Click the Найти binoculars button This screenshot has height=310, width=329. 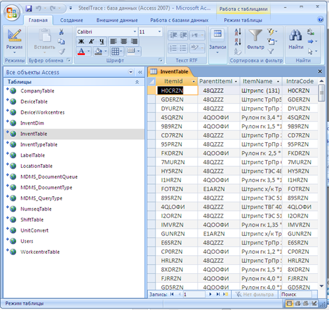click(x=296, y=39)
